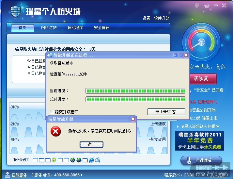Open the 联网程序 tab
233x179 pixels.
click(x=75, y=28)
